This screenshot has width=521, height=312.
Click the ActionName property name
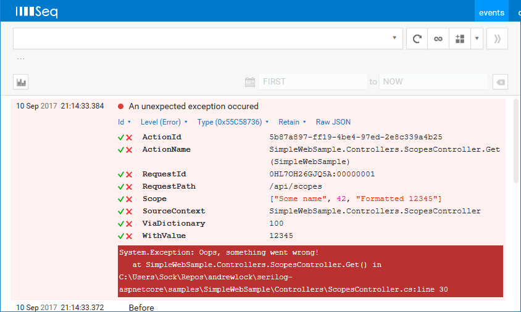167,149
